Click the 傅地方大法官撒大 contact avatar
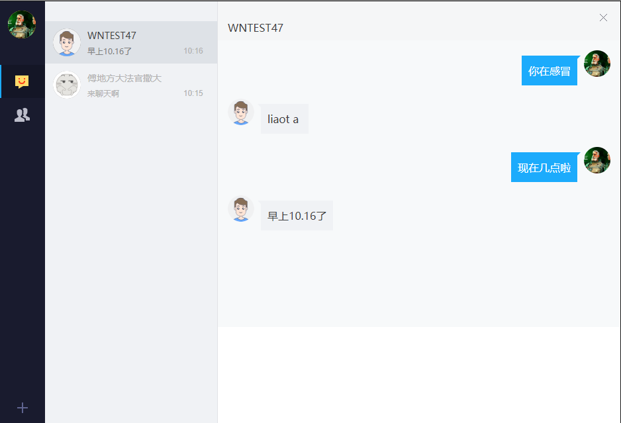621x423 pixels. point(66,85)
